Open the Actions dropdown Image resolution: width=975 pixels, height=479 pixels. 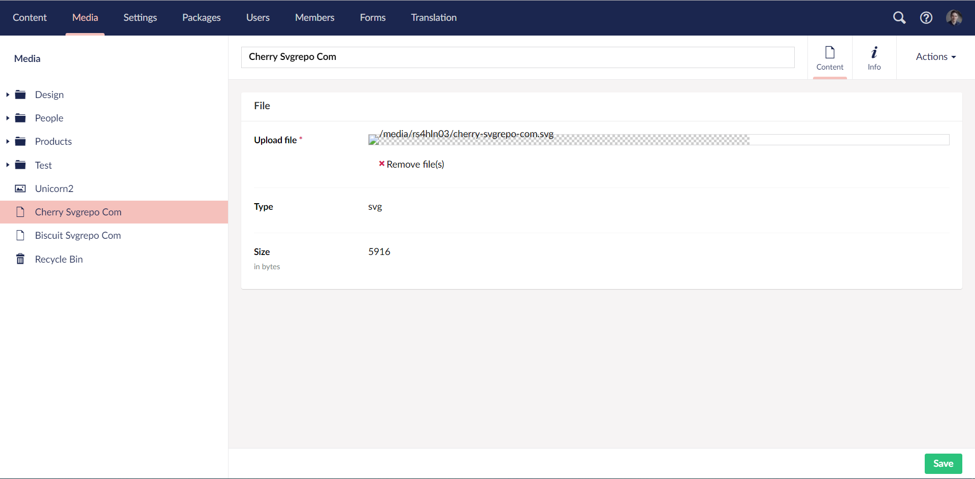tap(935, 56)
